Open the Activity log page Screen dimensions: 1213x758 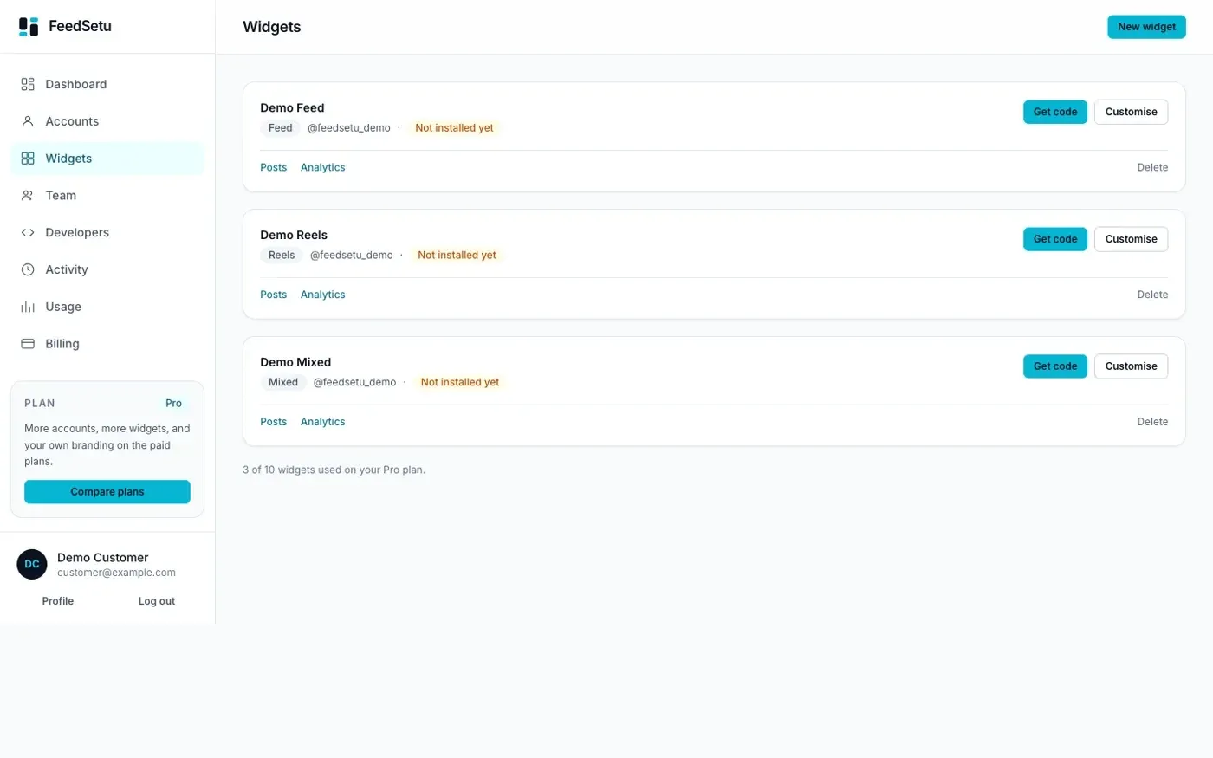click(x=107, y=269)
